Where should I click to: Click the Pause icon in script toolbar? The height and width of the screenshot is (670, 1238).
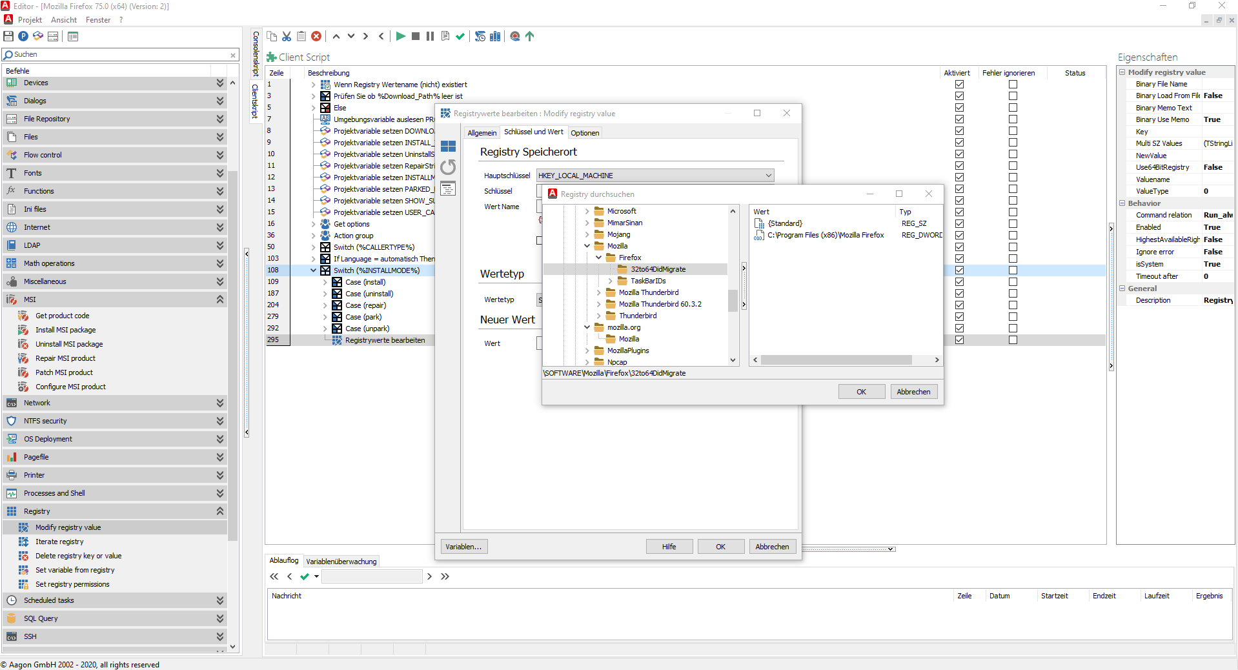point(430,36)
